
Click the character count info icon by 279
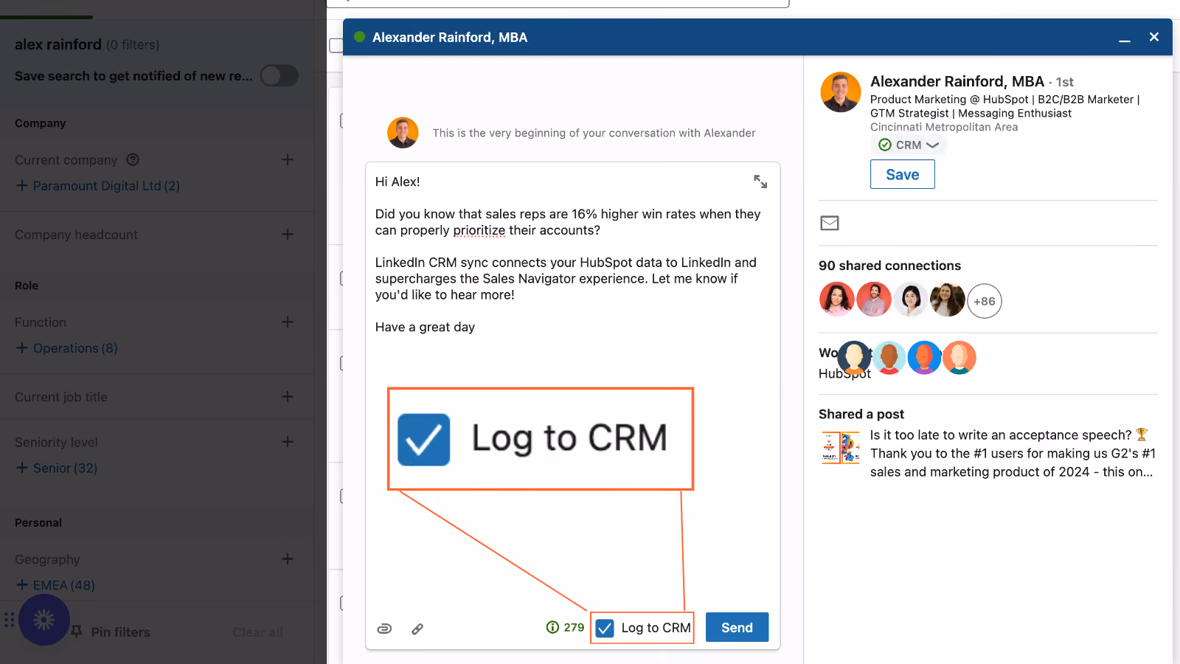(552, 627)
